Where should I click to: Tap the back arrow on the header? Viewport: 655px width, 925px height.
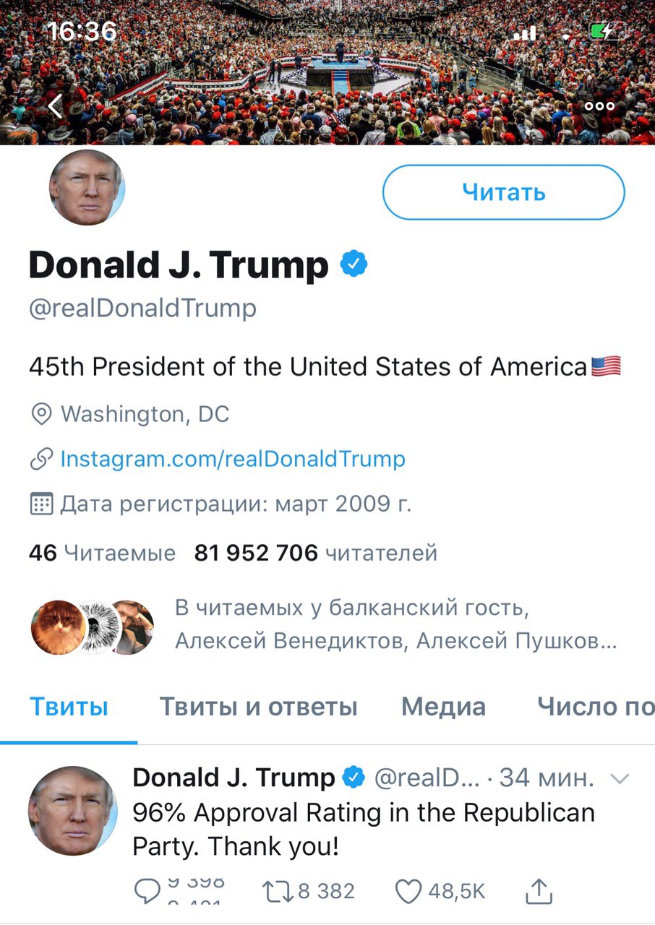pyautogui.click(x=56, y=106)
